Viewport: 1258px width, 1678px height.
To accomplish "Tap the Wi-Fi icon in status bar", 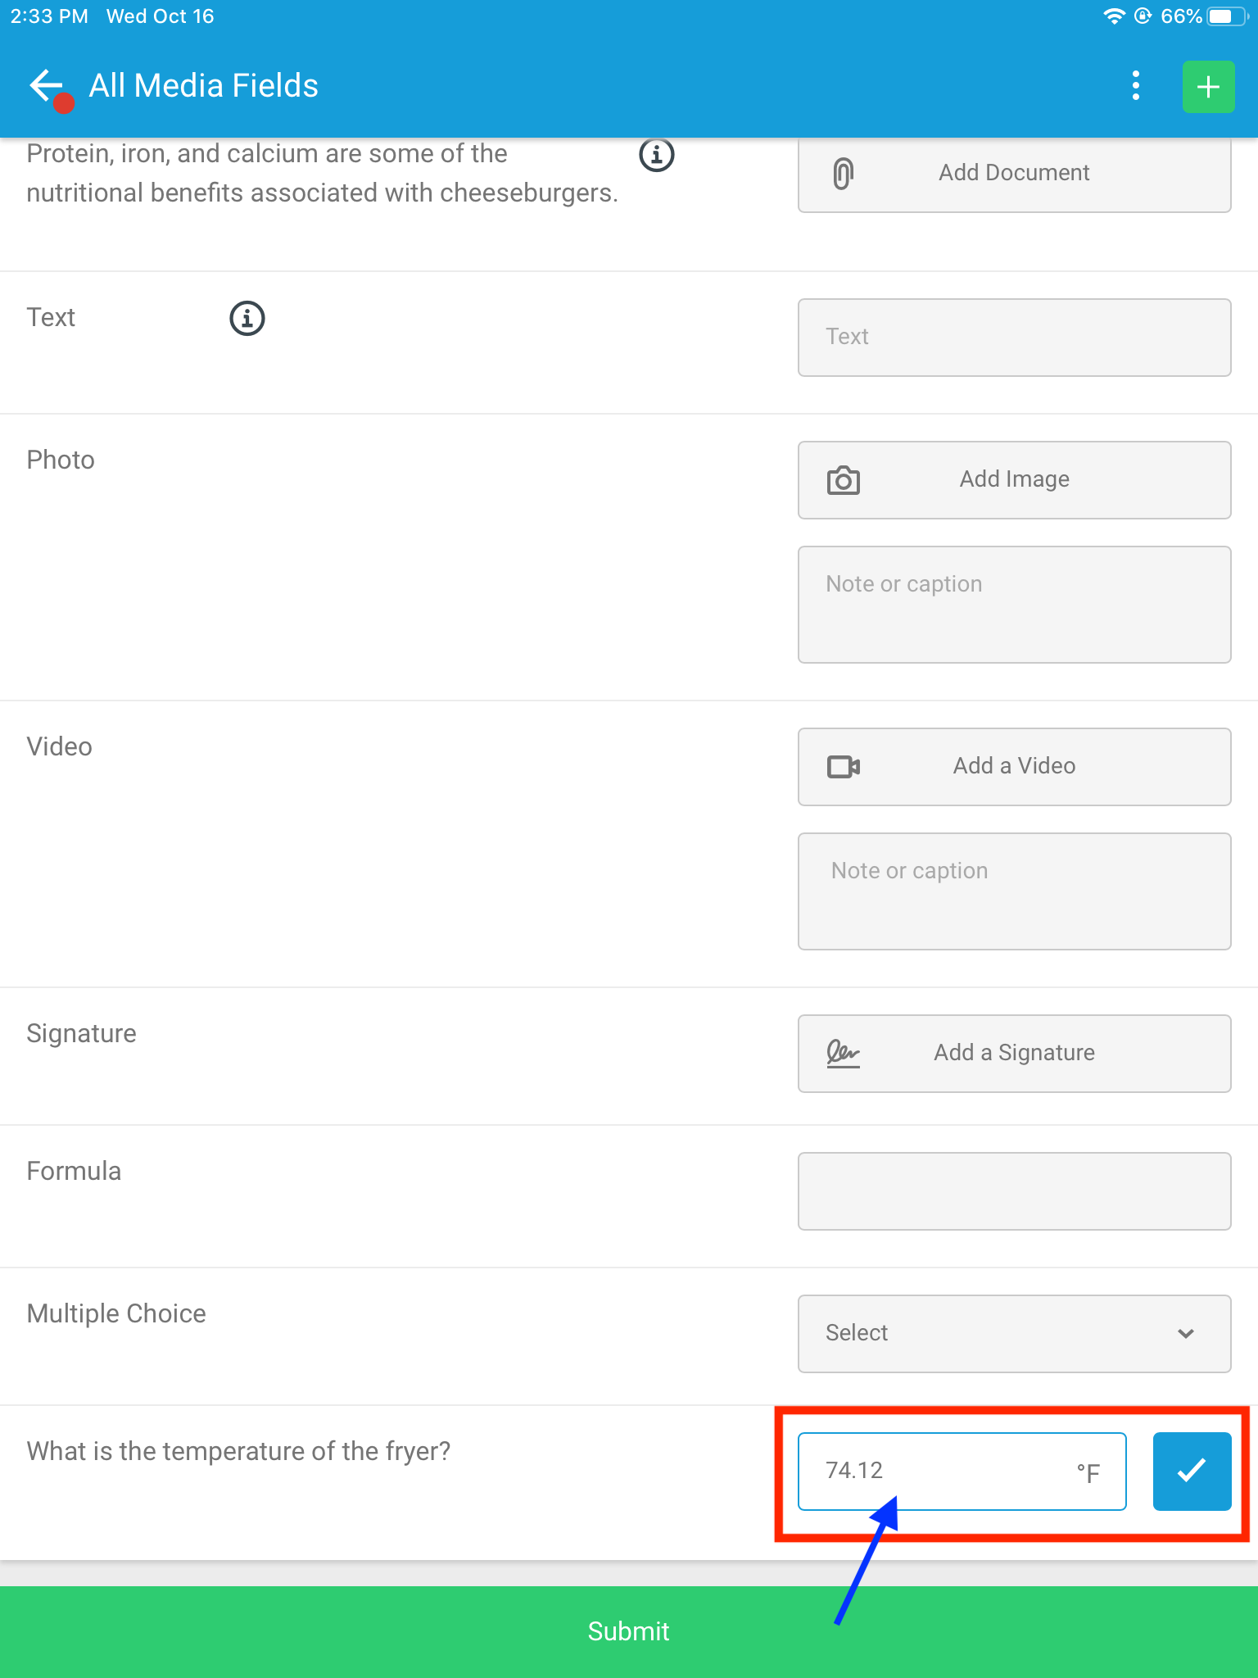I will (x=1114, y=16).
